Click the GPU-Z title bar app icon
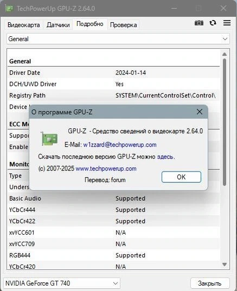Screen dimensions: 237x291 click(x=9, y=8)
